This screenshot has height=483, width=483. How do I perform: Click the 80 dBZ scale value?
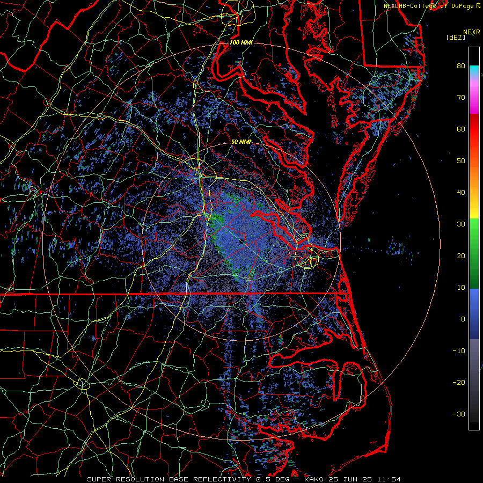[461, 65]
